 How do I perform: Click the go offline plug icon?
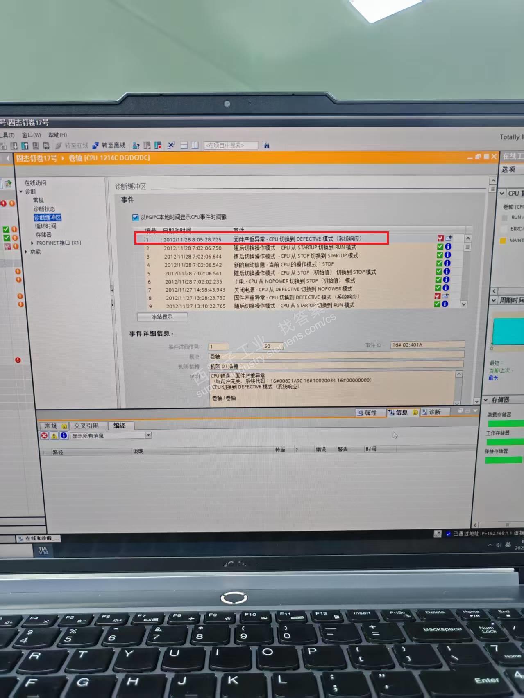(95, 145)
